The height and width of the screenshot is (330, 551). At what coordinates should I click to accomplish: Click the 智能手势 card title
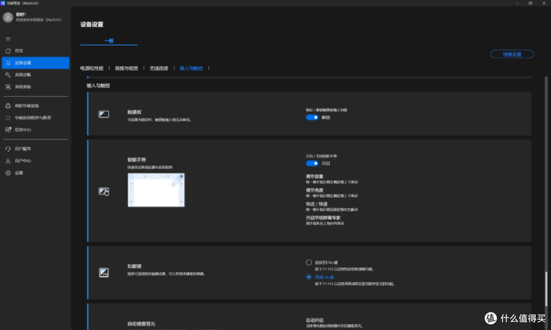[x=136, y=159]
